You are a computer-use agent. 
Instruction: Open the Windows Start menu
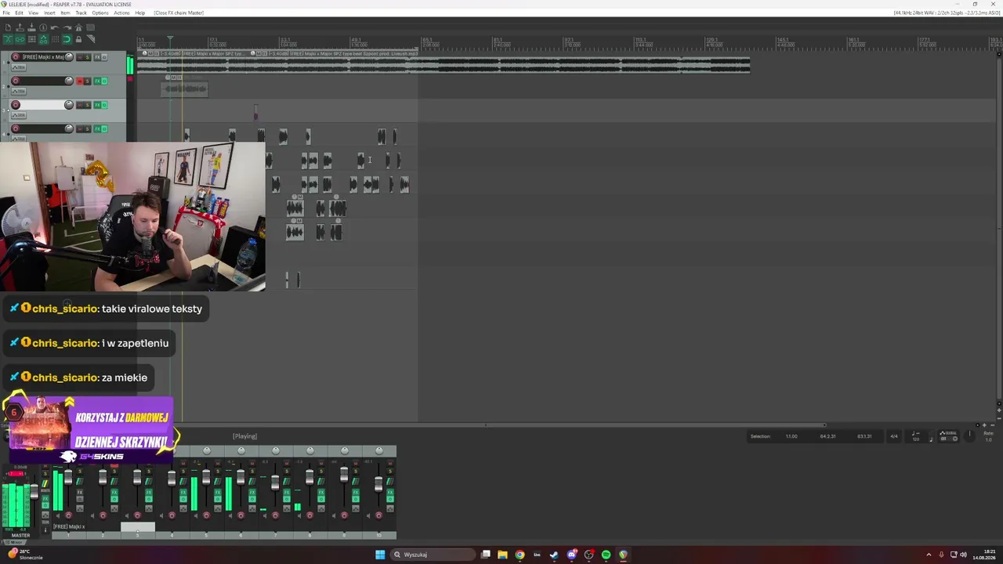click(380, 555)
